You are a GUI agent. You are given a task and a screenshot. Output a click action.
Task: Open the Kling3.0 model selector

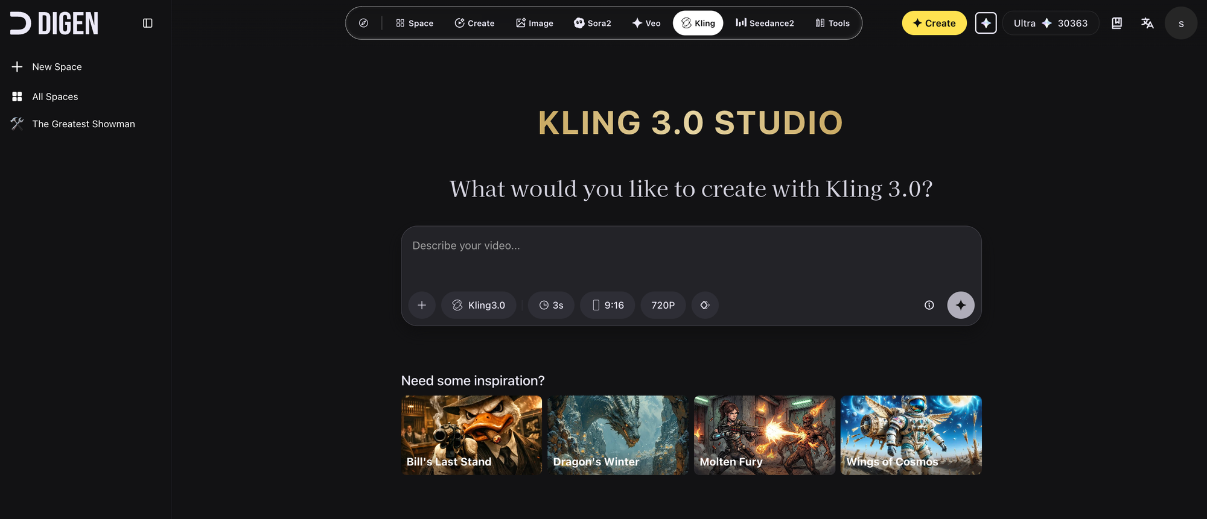479,305
